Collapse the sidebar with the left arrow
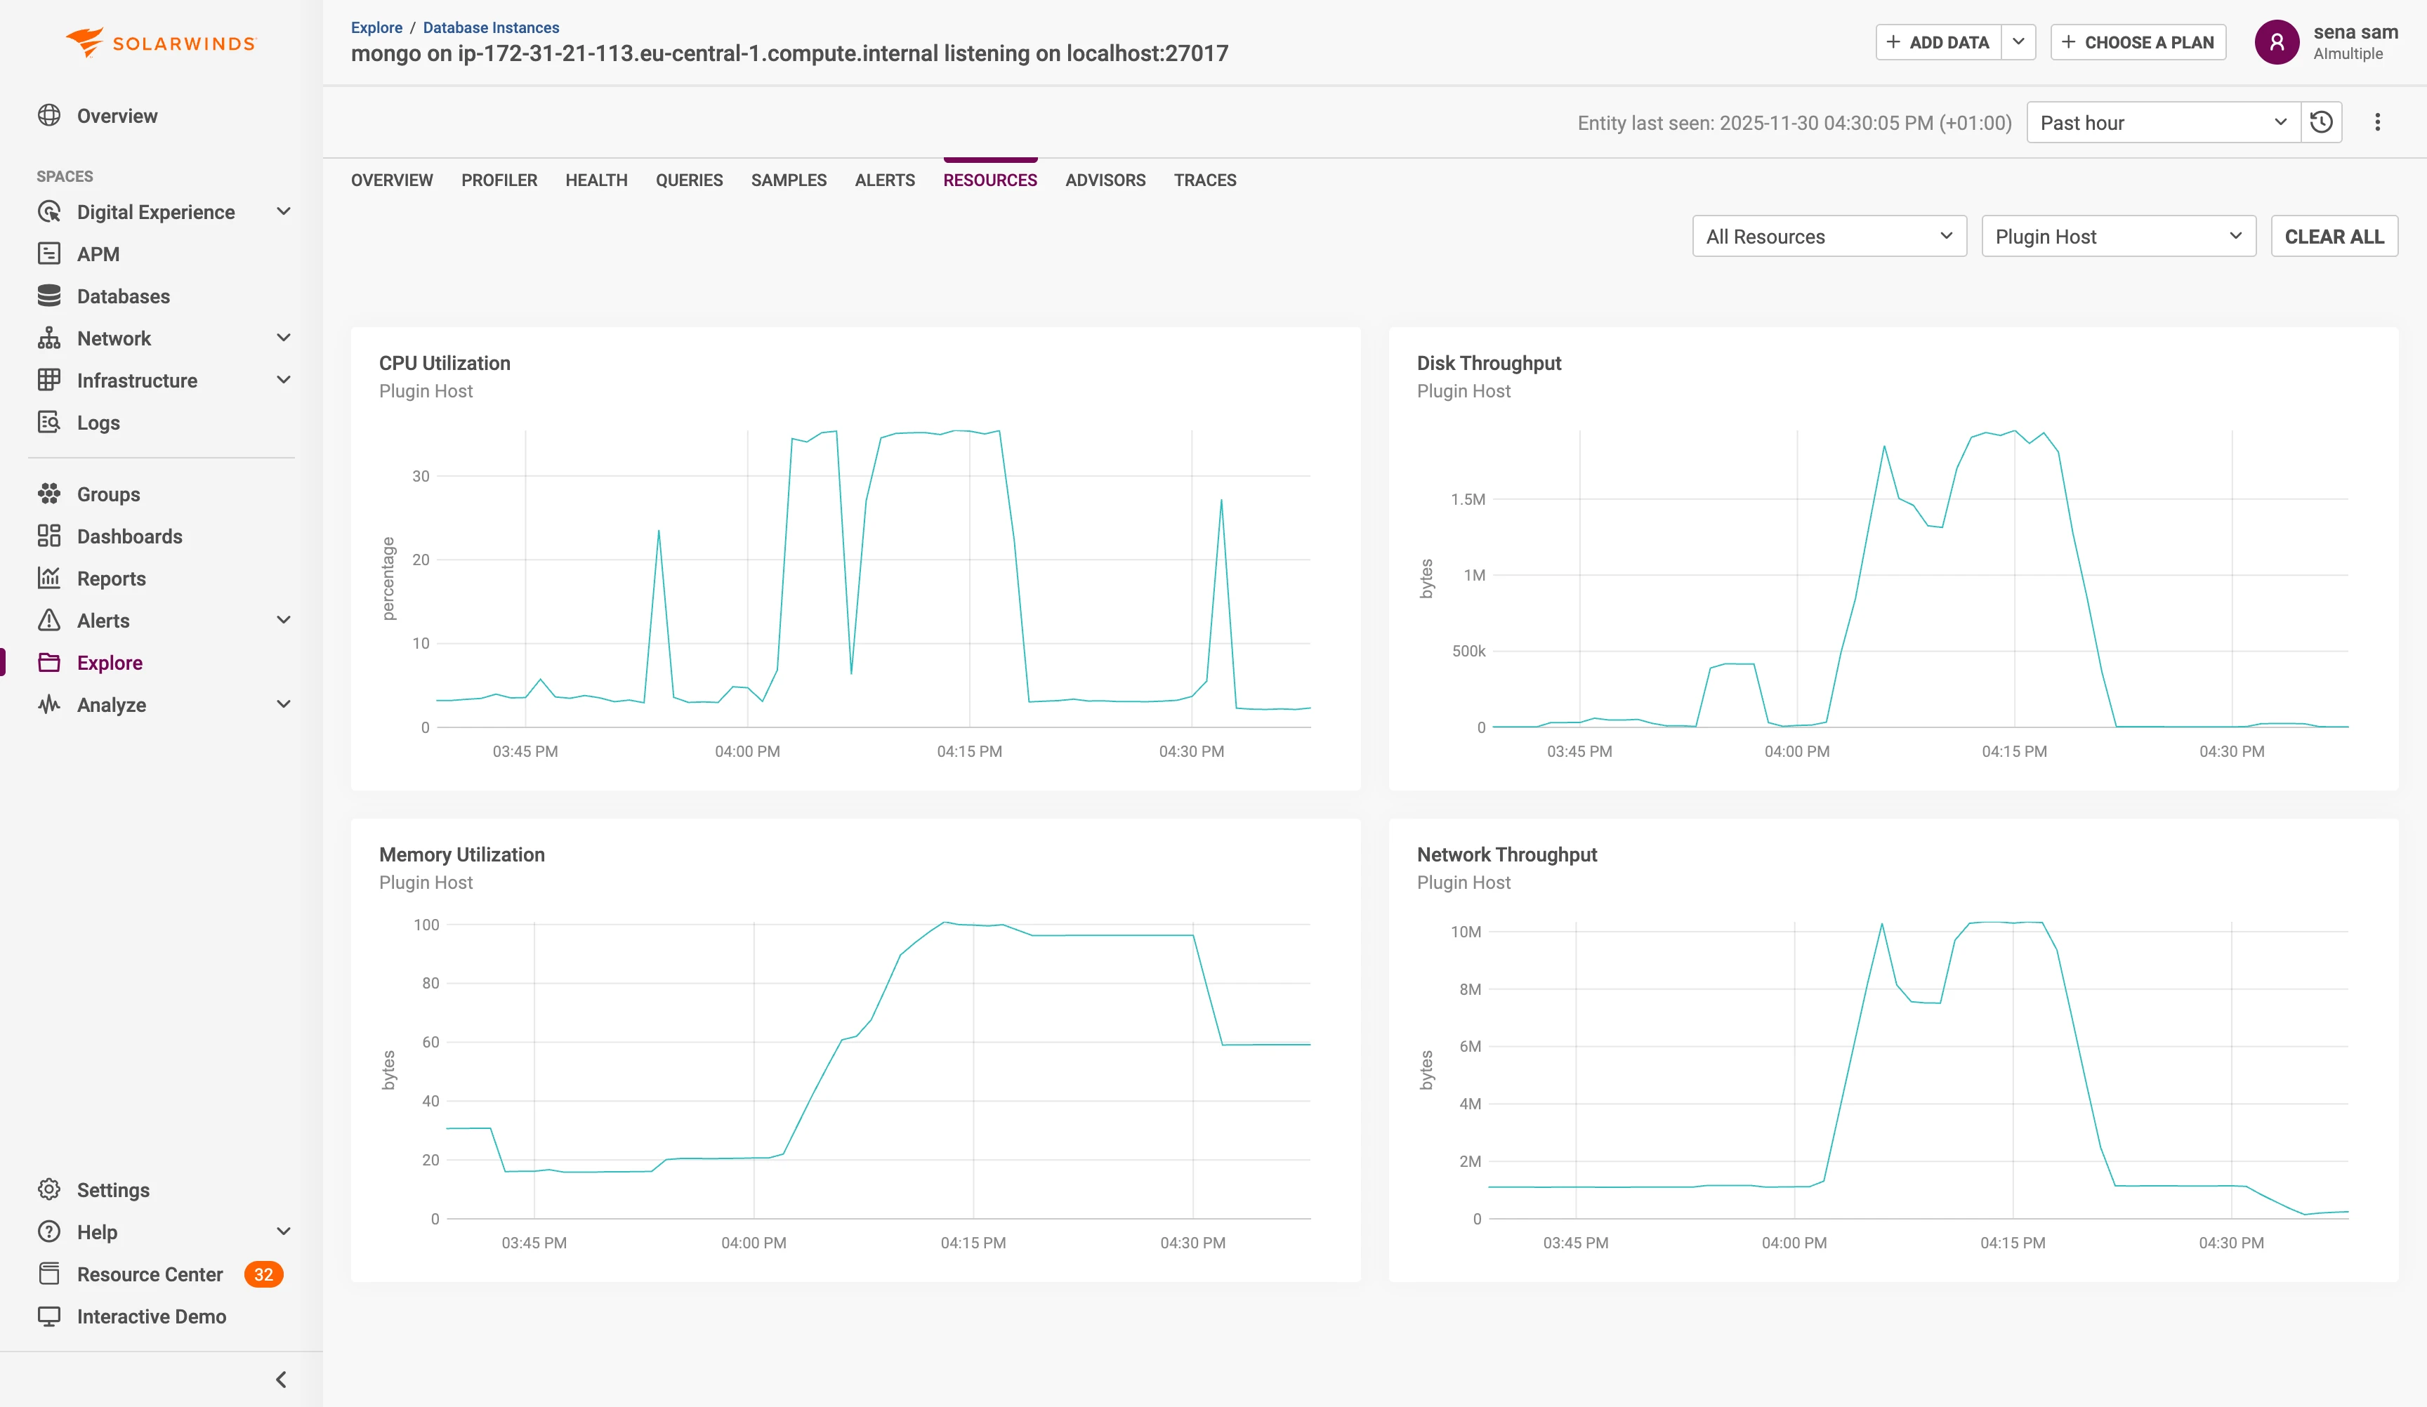 [281, 1380]
